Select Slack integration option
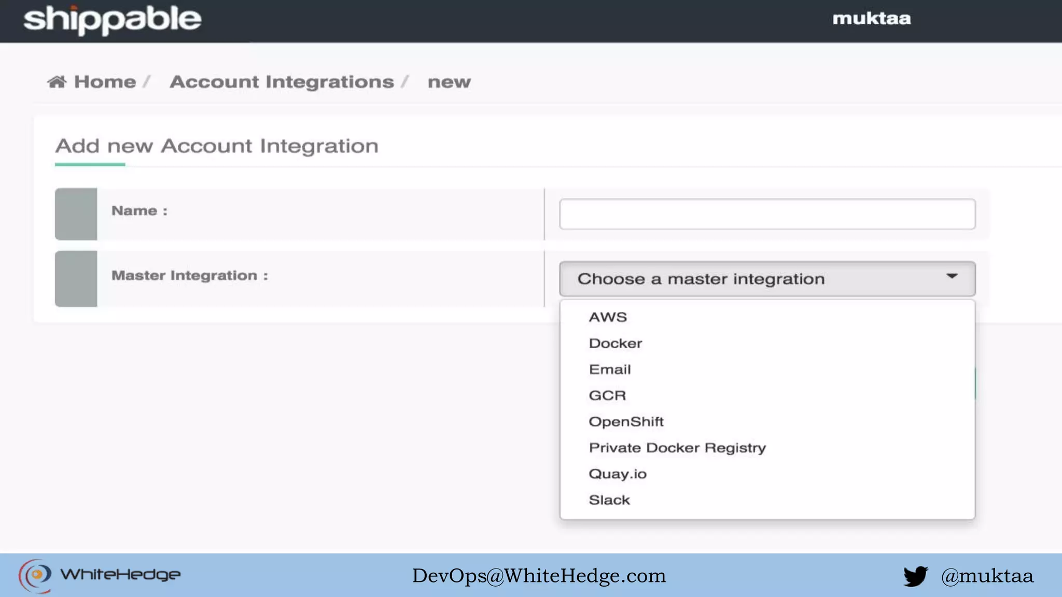 click(x=609, y=500)
